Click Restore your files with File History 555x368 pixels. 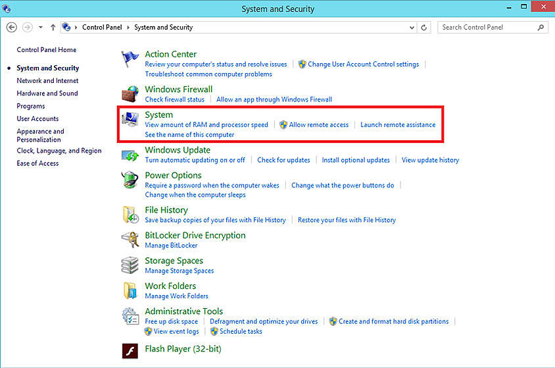coord(347,220)
